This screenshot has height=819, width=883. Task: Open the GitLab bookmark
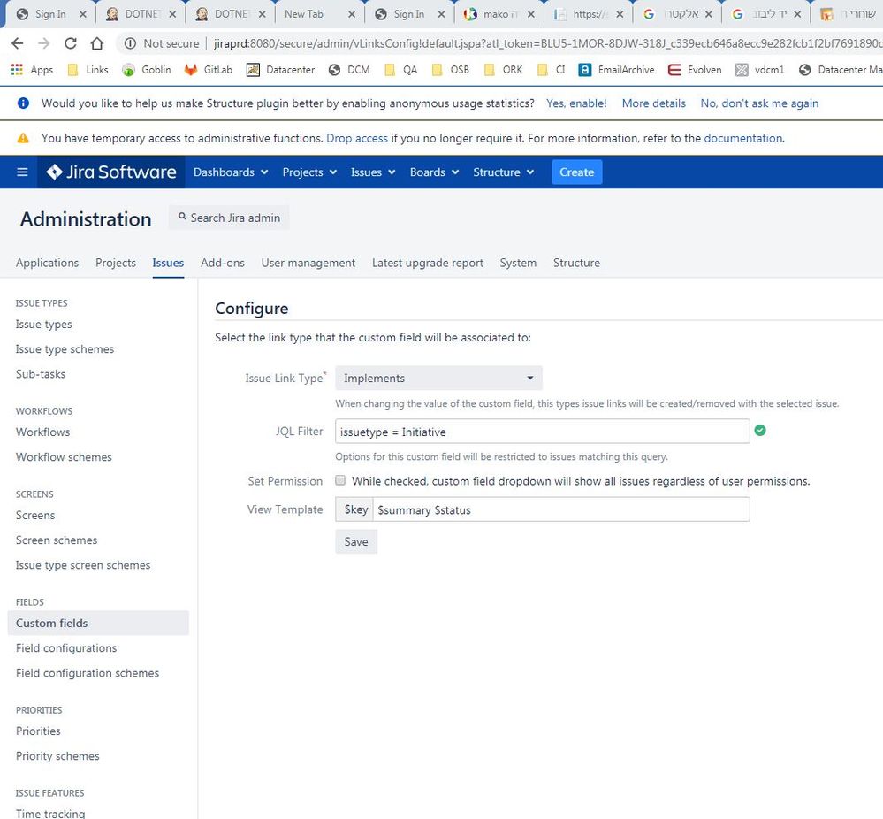(209, 69)
